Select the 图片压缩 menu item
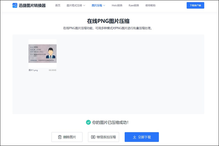 point(97,5)
